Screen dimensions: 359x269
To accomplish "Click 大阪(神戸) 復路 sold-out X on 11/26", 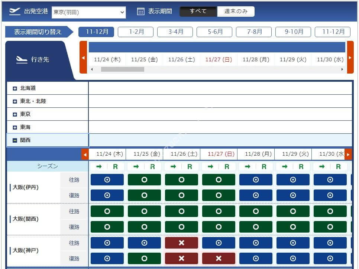I will (x=182, y=259).
